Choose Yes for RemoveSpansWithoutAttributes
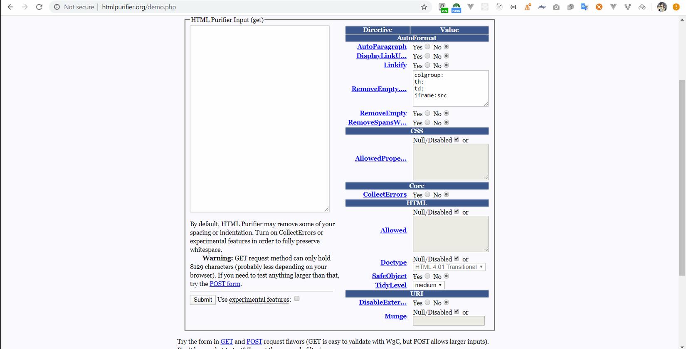 [427, 122]
